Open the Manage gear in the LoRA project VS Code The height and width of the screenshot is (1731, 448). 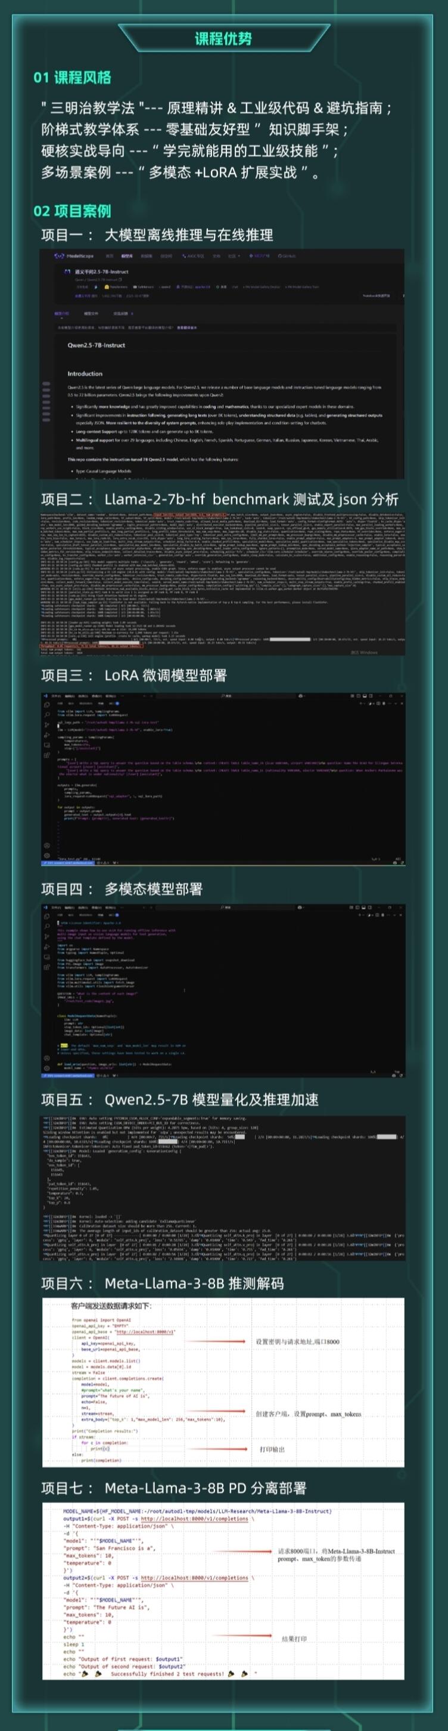click(47, 856)
